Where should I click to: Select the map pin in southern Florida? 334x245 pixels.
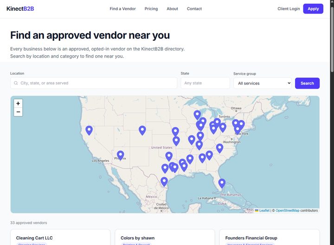tap(222, 183)
